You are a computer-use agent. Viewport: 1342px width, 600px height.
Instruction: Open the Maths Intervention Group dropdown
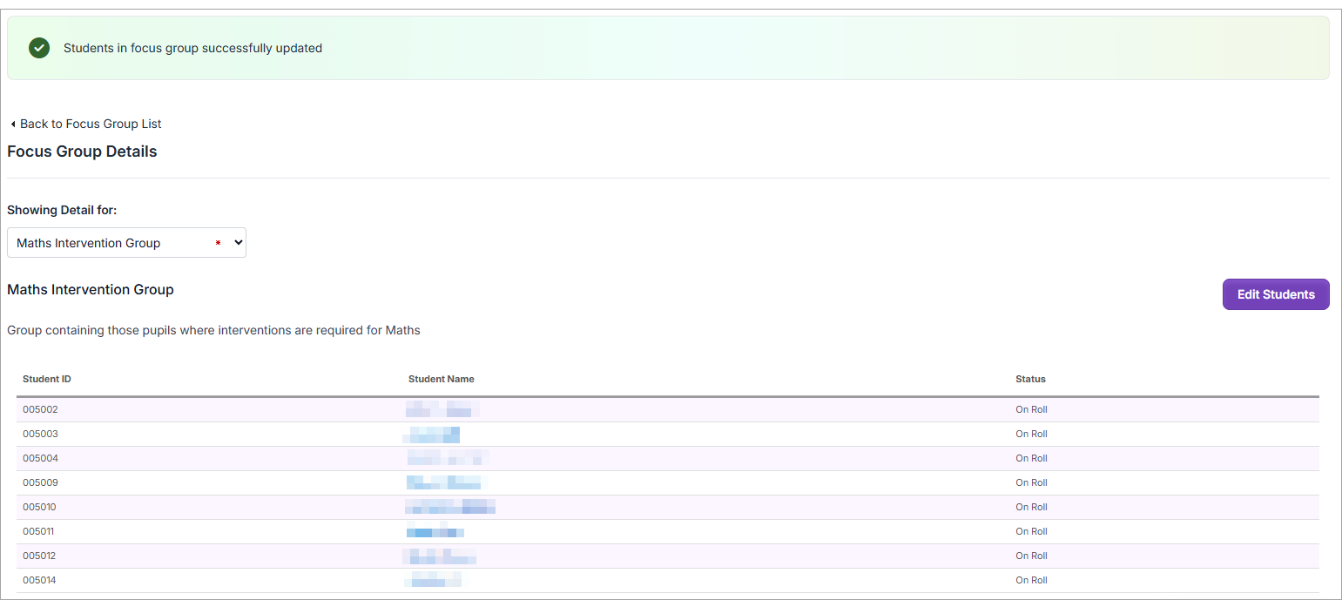(x=126, y=243)
